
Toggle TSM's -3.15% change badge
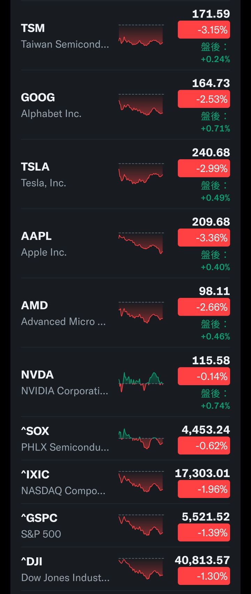204,30
